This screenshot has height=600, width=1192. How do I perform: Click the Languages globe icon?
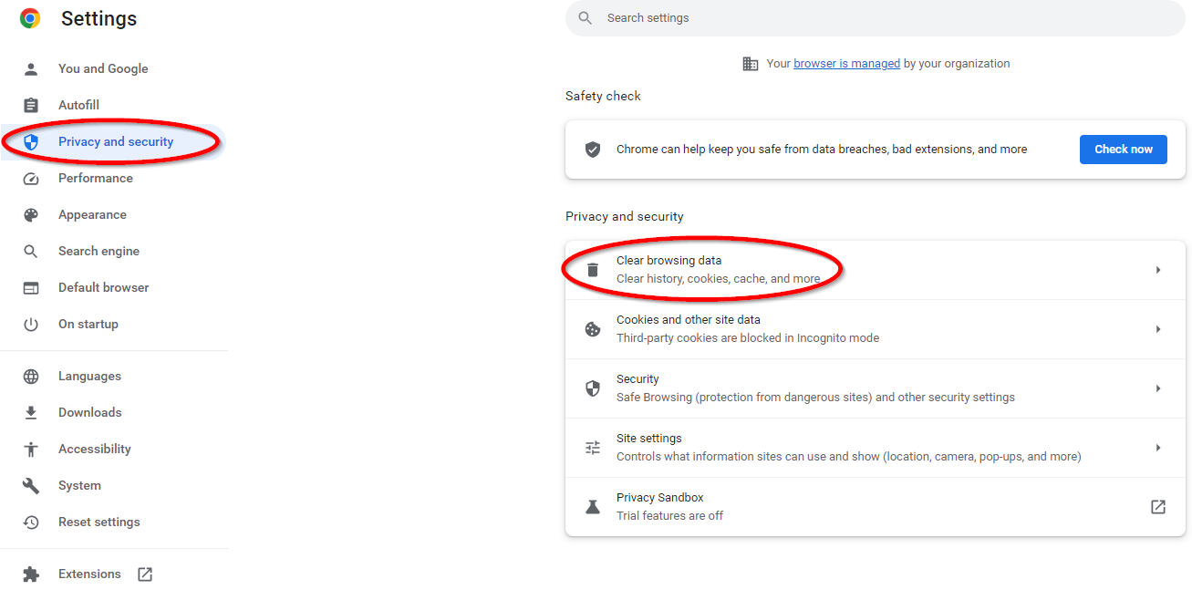pyautogui.click(x=31, y=377)
